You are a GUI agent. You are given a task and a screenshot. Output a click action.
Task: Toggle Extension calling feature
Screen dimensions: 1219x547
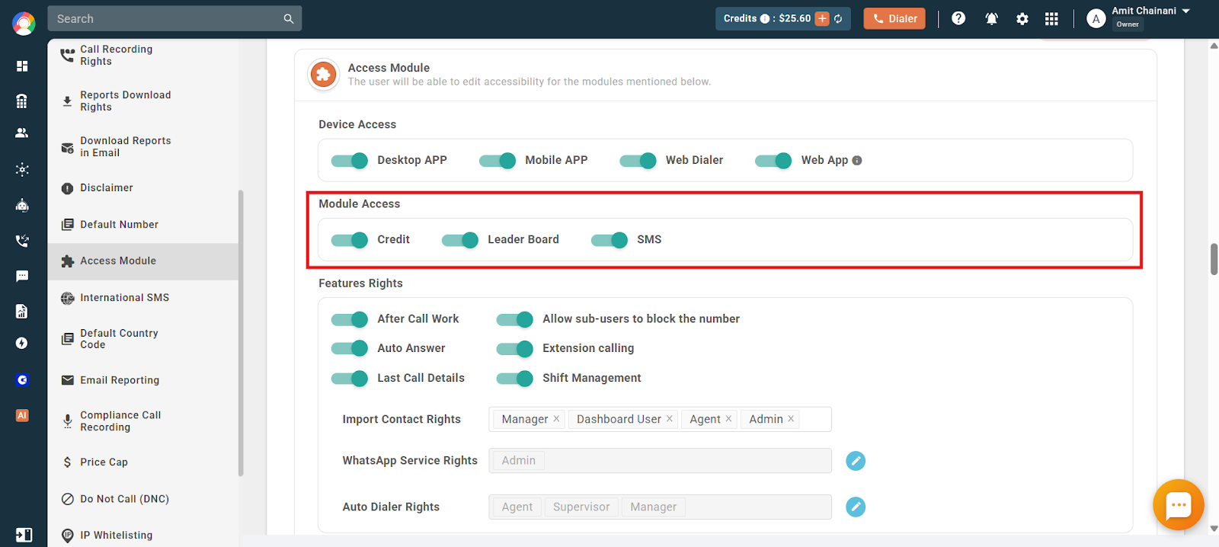[x=515, y=348]
